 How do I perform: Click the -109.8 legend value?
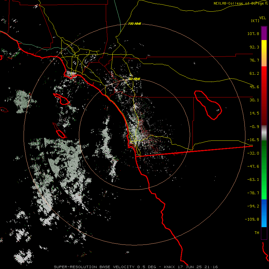[252, 219]
